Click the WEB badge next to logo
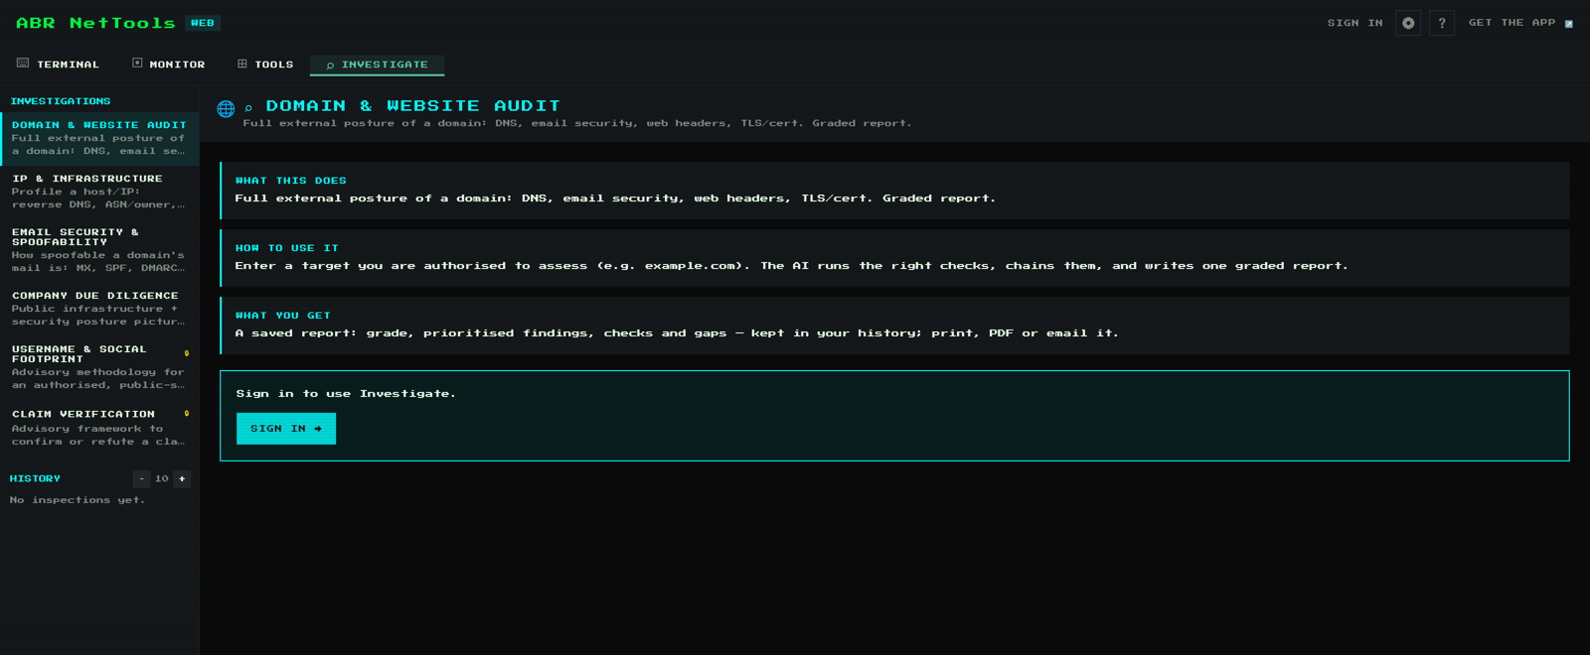 tap(203, 23)
